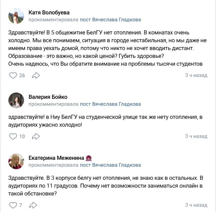Screen dimensions: 216x212
Task: Open Екатерина Меженина's profile avatar
Action: coord(16,161)
